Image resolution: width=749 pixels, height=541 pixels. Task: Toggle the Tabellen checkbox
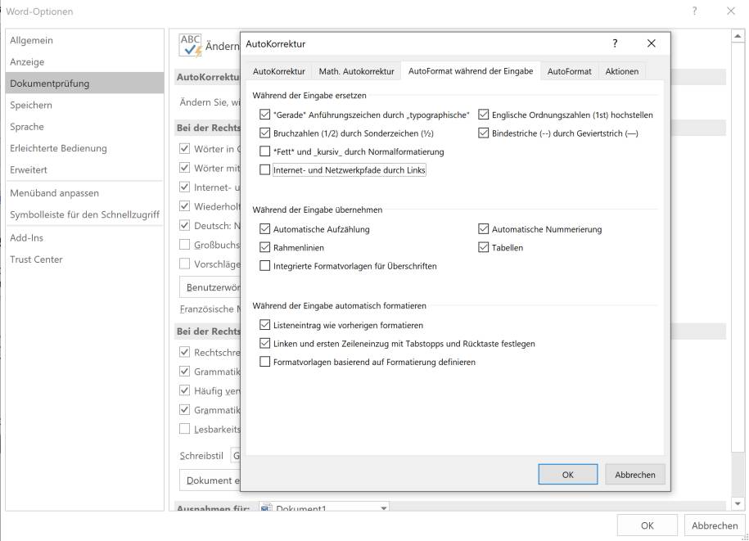tap(484, 247)
